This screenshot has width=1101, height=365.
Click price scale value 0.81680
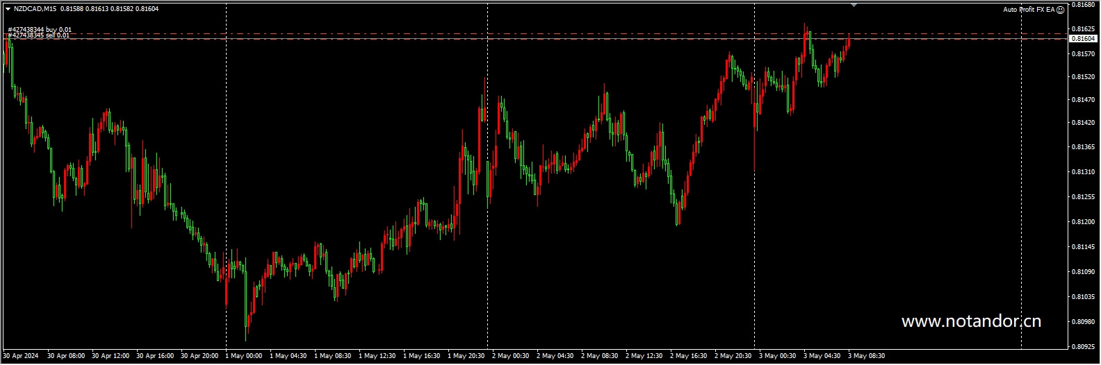point(1084,5)
